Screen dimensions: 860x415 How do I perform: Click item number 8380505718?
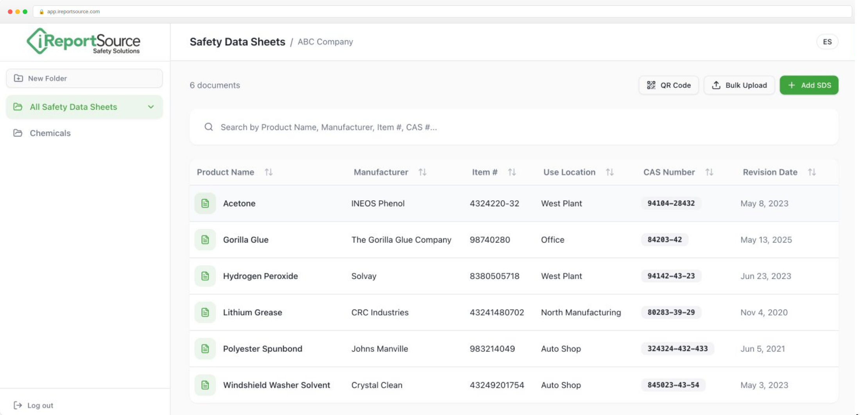[494, 276]
